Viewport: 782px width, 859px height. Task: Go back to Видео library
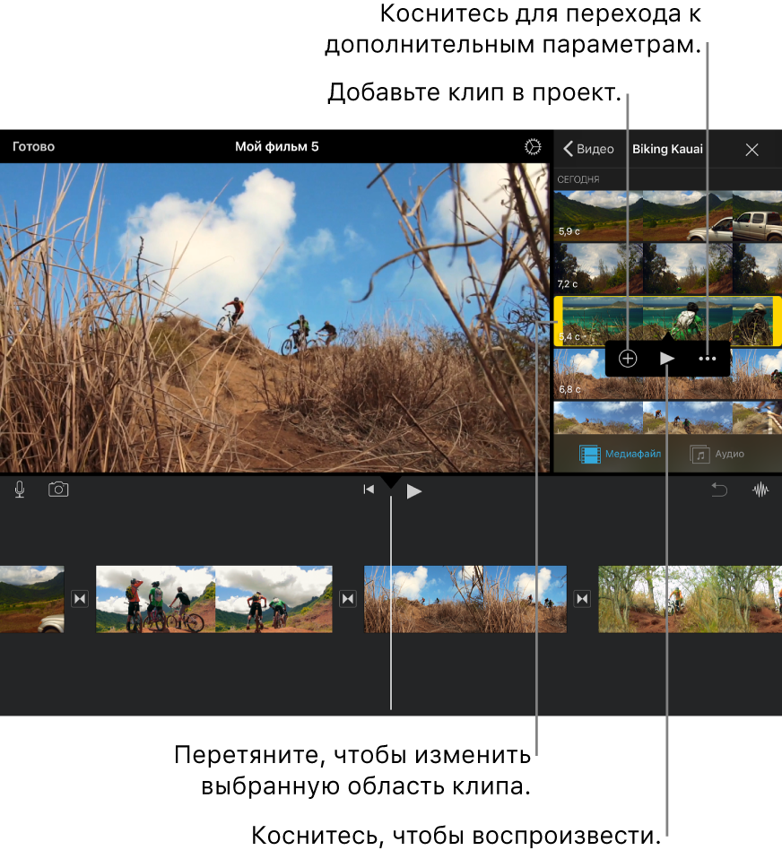588,149
